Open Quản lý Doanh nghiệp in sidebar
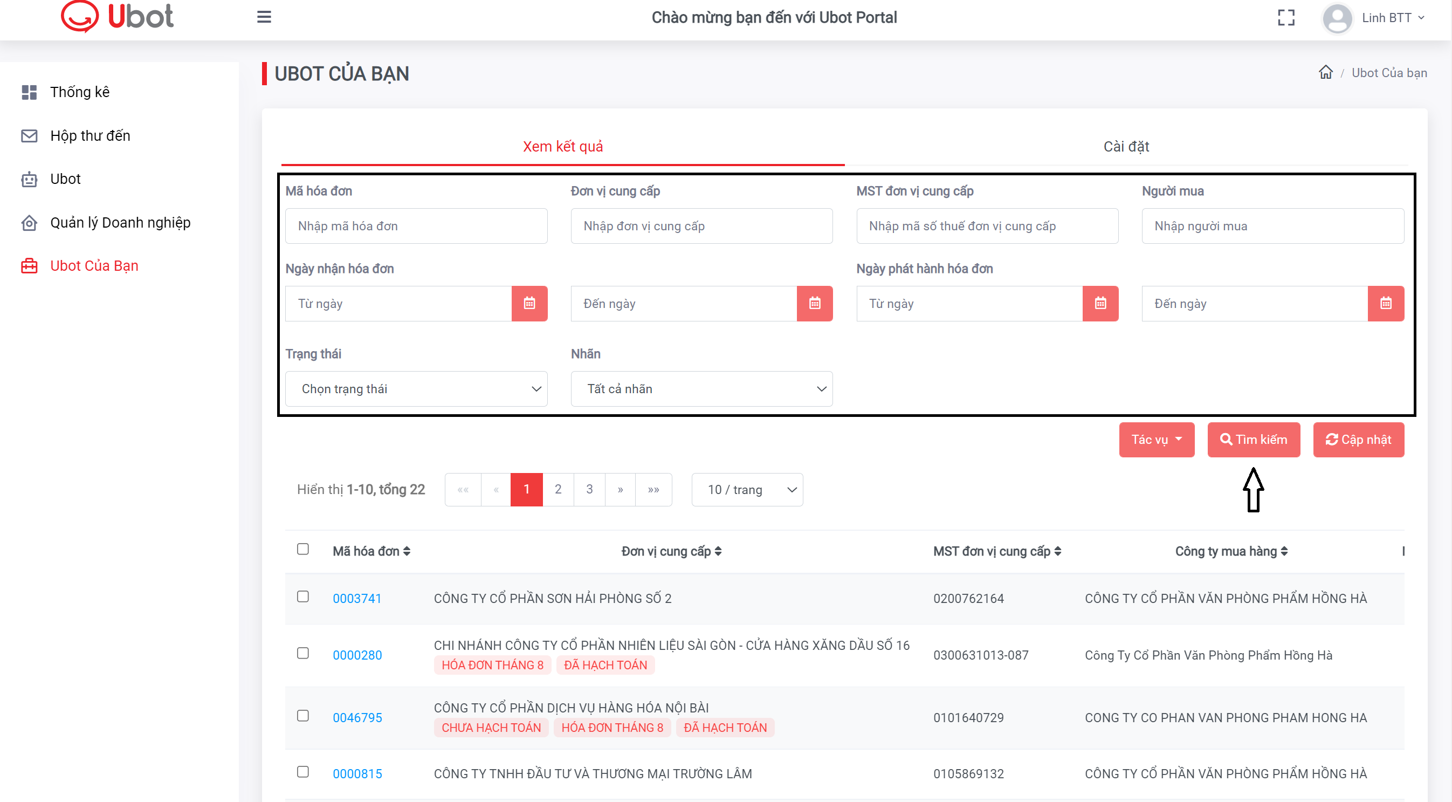This screenshot has height=802, width=1452. (x=120, y=223)
